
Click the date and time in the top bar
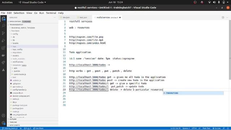click(115, 2)
